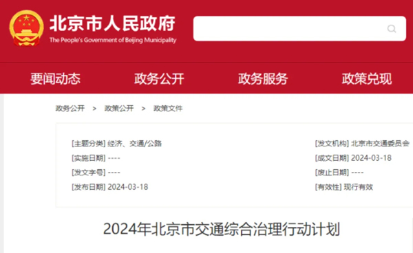Viewport: 413px width, 253px height.
Task: Open the 要闻动态 menu
Action: tap(55, 78)
